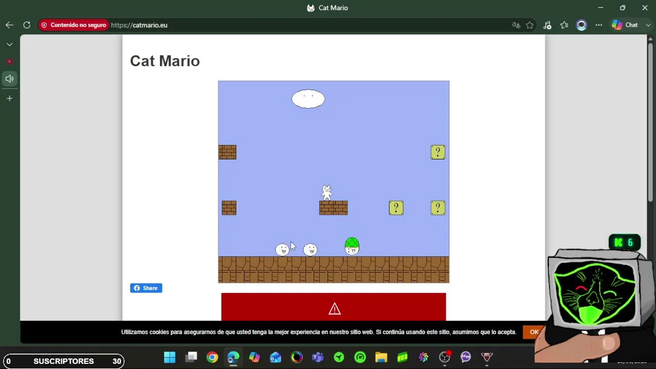Open the browser profile avatar
This screenshot has height=369, width=656.
(x=582, y=25)
